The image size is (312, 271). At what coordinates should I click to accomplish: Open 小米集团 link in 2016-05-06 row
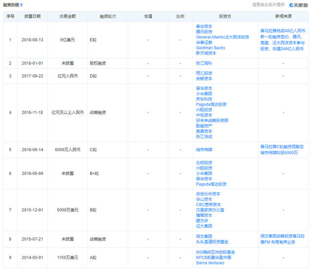click(204, 174)
